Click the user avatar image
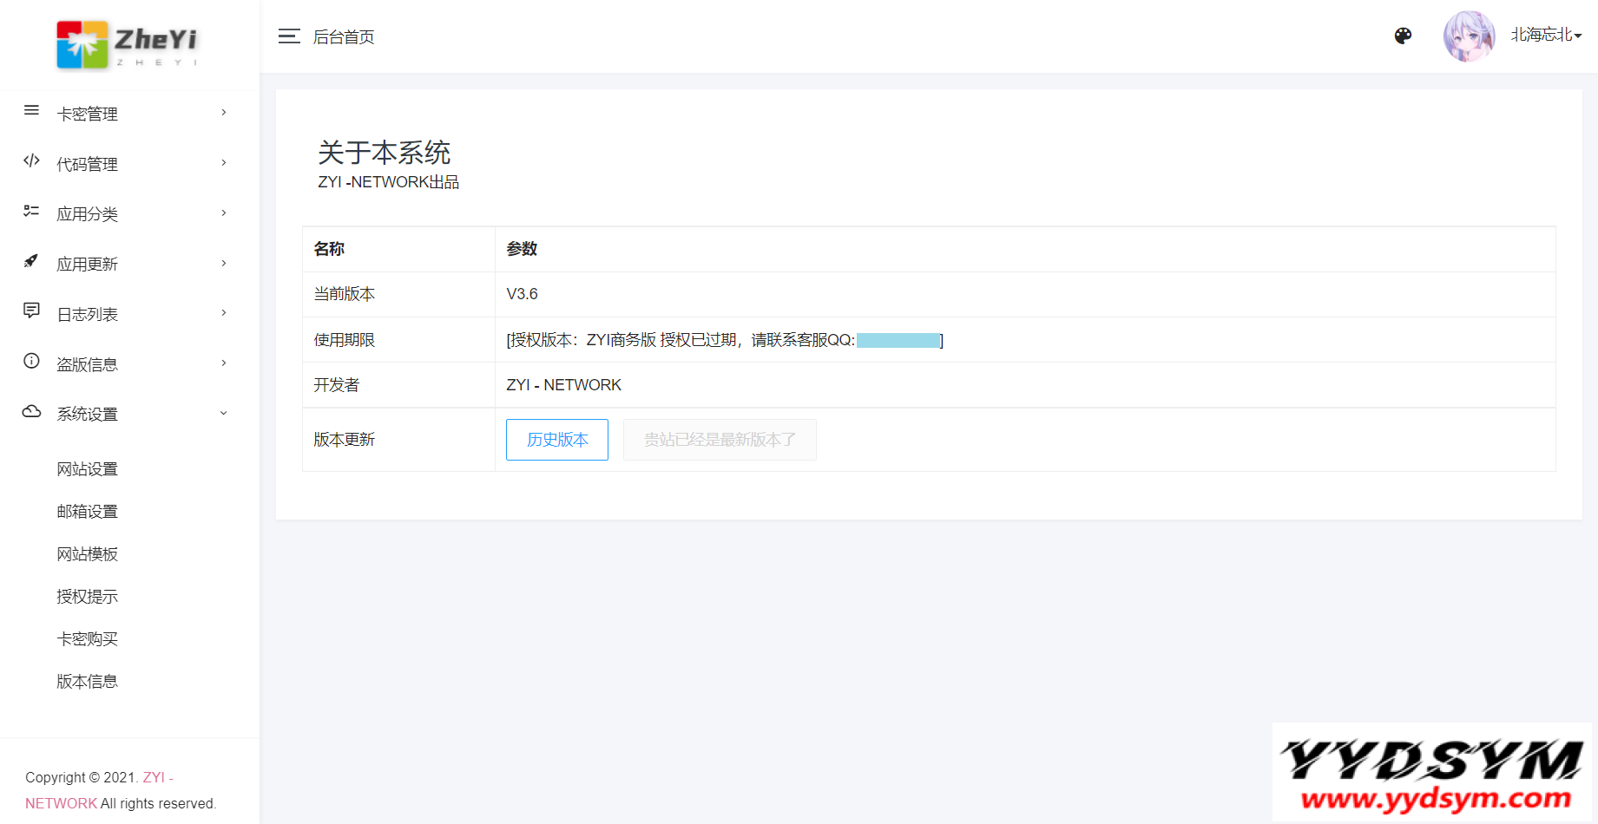 pos(1469,36)
